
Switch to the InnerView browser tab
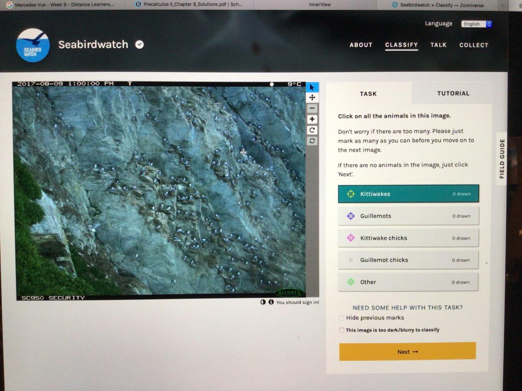[x=320, y=4]
